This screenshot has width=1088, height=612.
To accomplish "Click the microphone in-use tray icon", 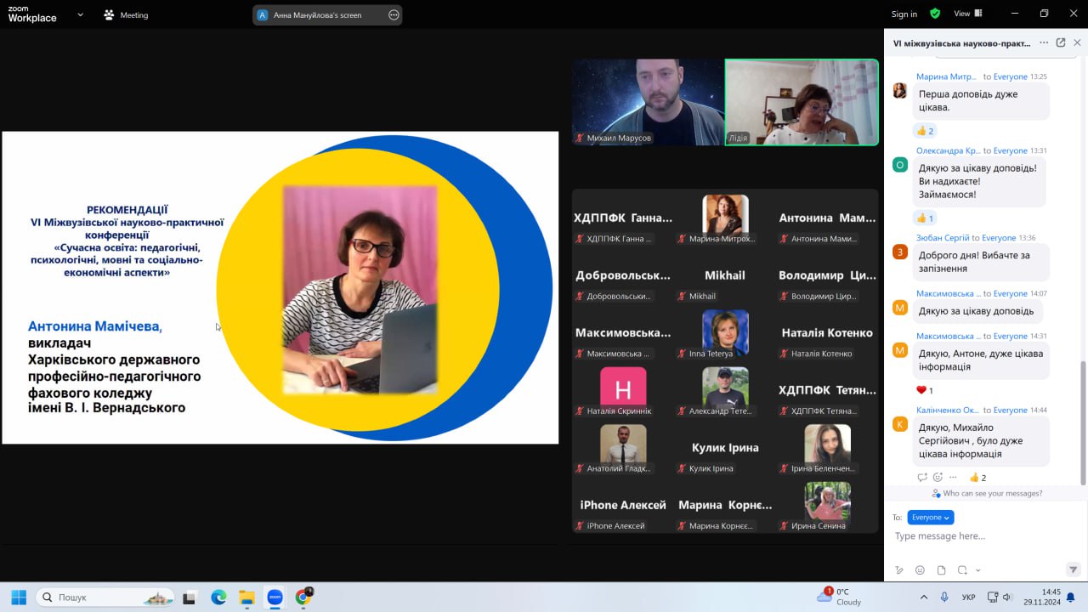I will 944,598.
